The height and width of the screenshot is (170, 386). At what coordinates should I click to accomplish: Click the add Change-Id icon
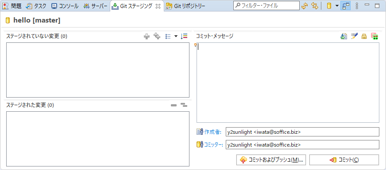374,36
